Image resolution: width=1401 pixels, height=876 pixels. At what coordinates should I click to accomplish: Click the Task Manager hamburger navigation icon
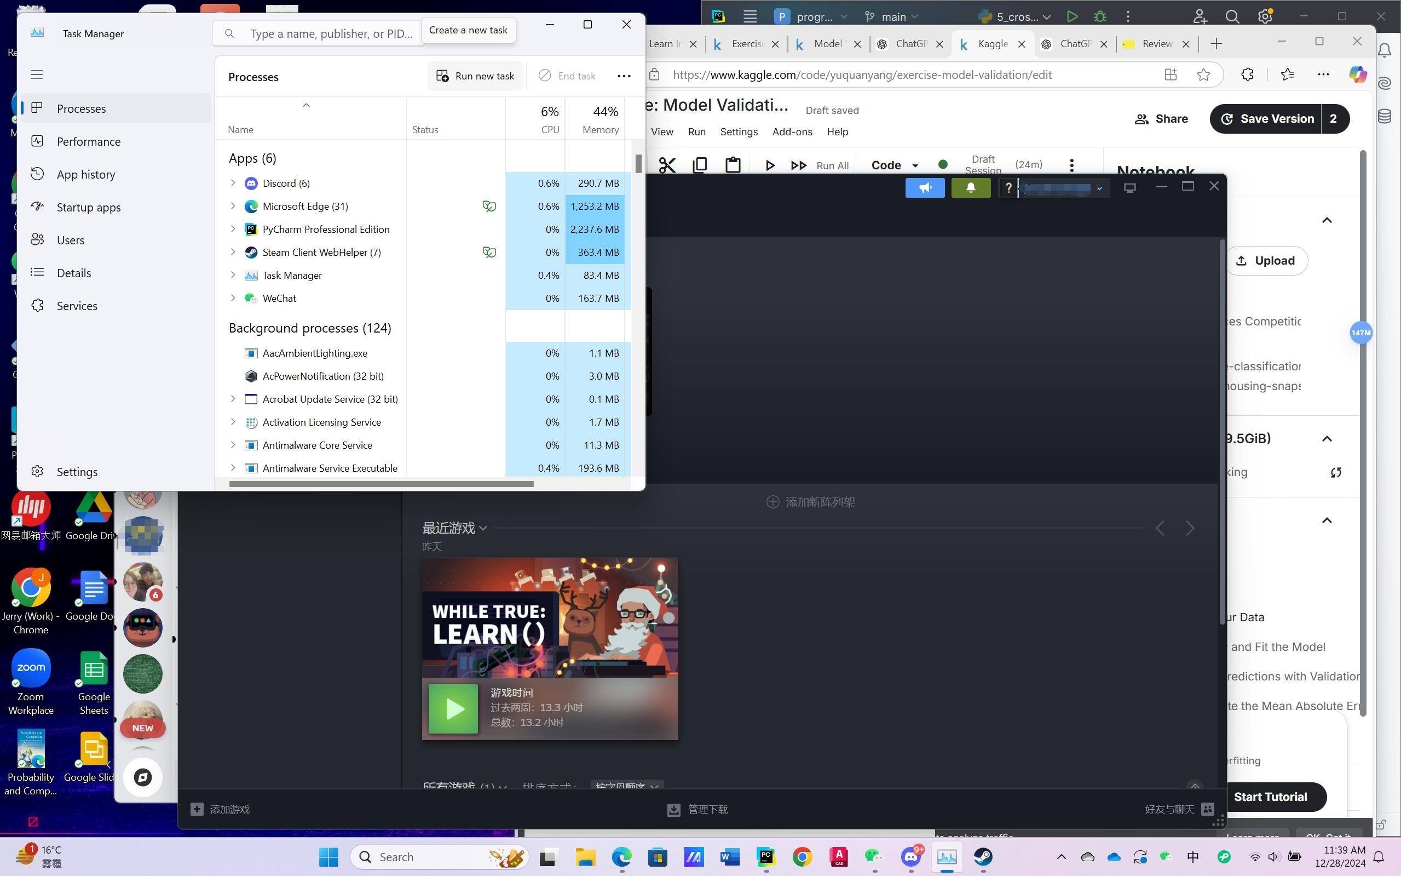(x=37, y=74)
